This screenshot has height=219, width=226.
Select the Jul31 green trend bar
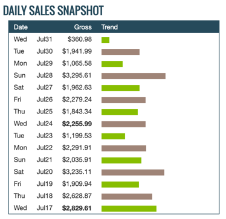105,40
